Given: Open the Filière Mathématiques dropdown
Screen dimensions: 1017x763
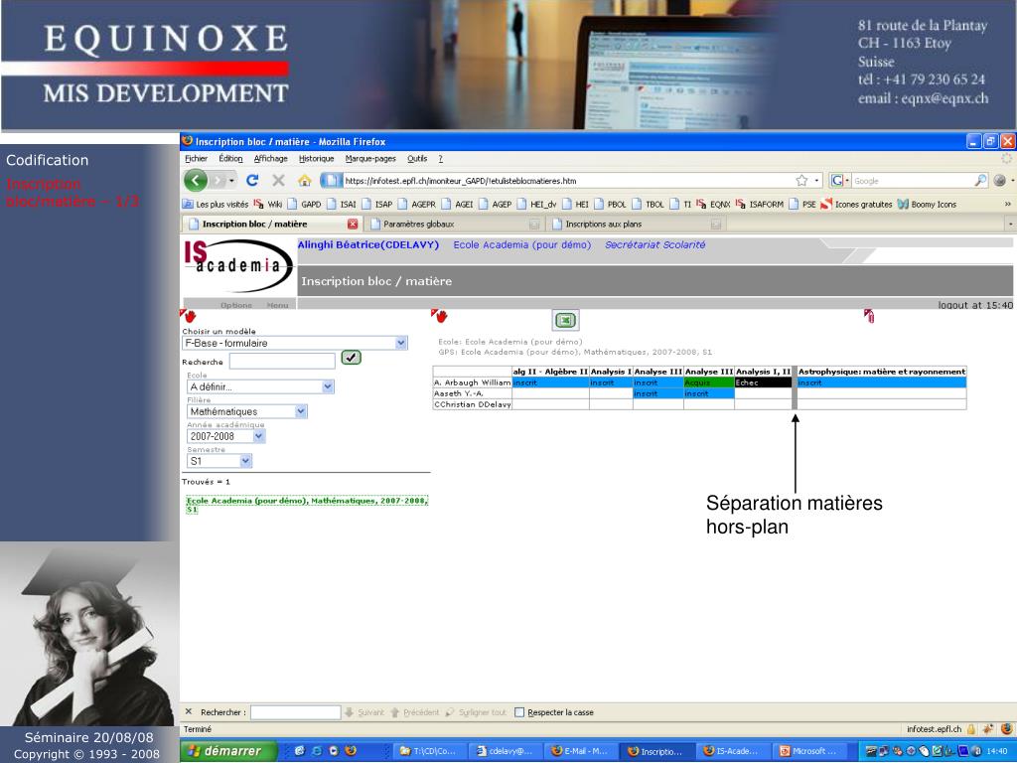Looking at the screenshot, I should coord(300,411).
